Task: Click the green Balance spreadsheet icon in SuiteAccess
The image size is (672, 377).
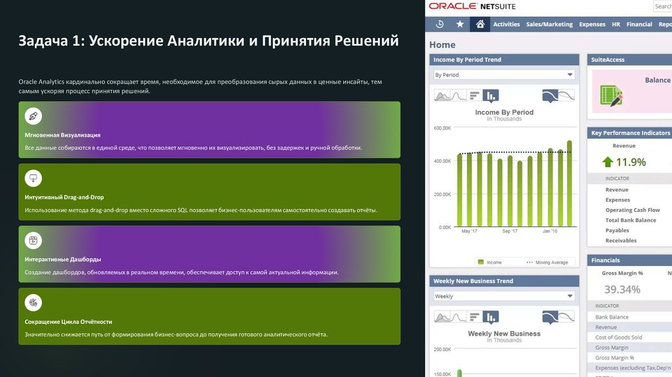Action: [611, 96]
